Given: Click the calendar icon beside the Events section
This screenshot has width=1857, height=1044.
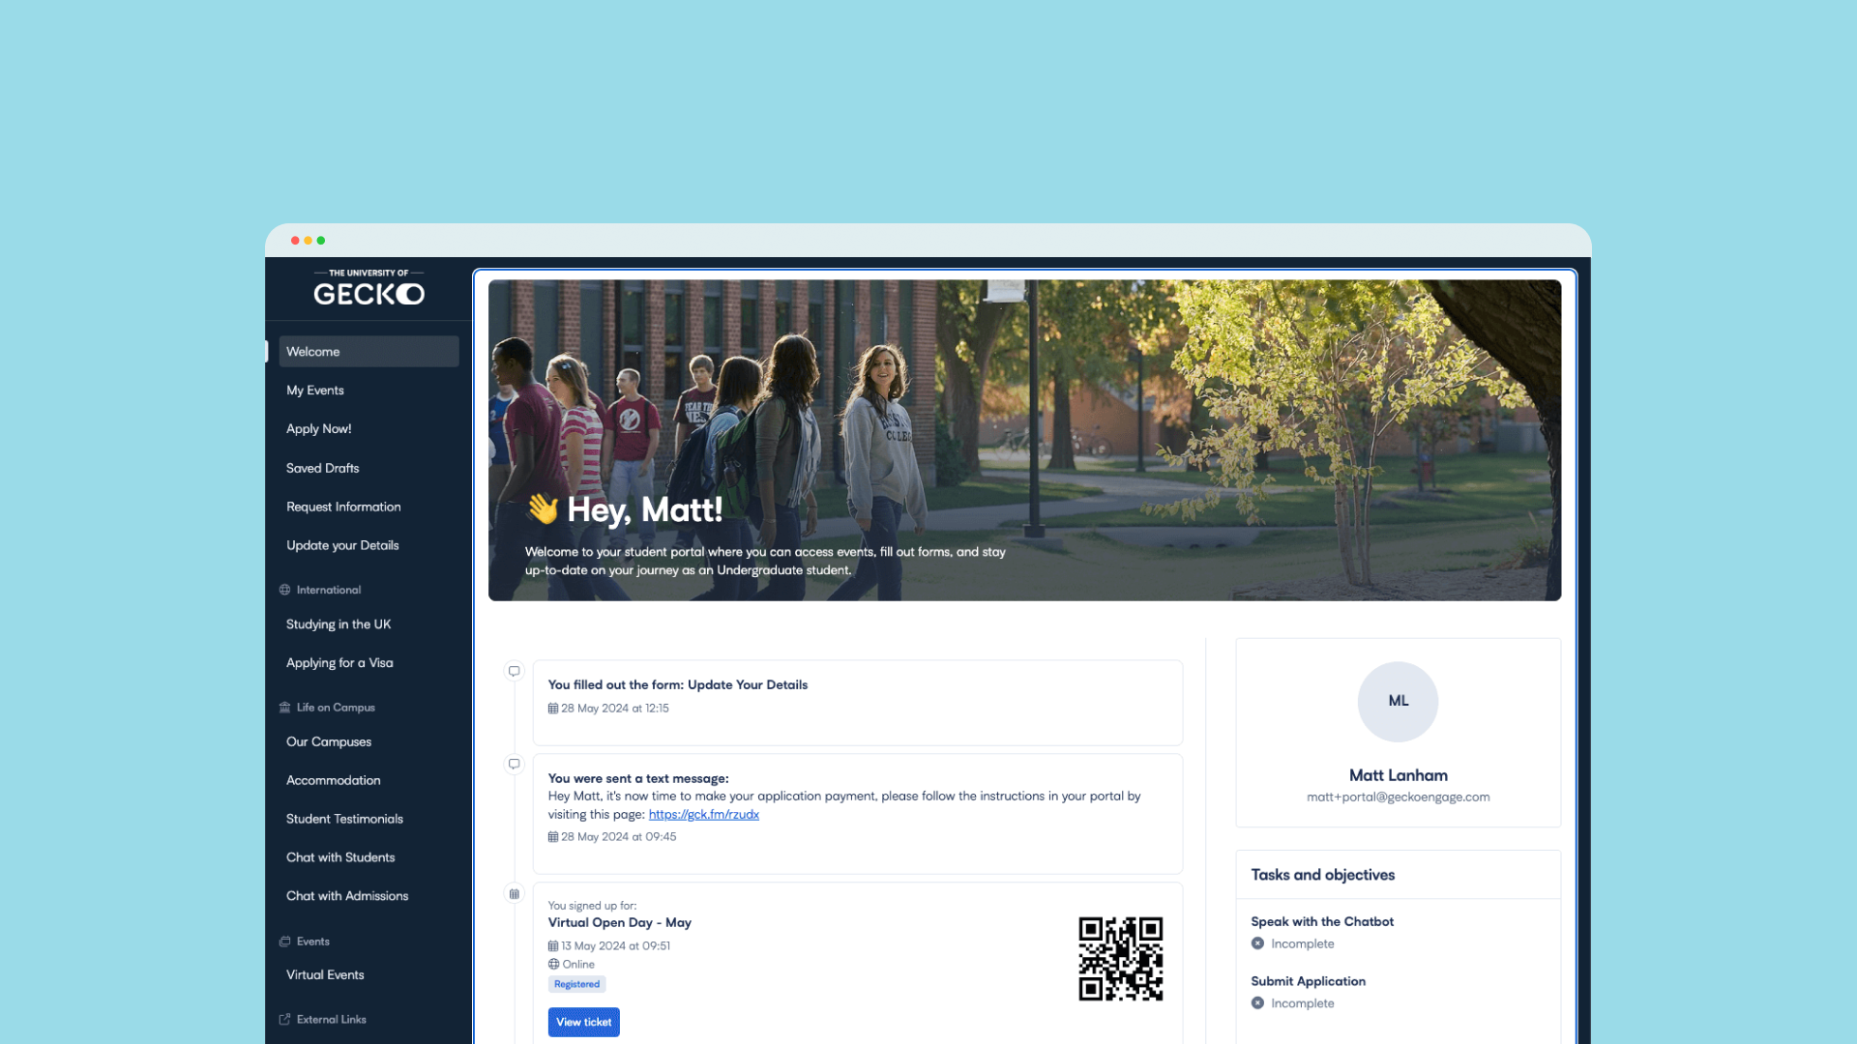Looking at the screenshot, I should [284, 941].
